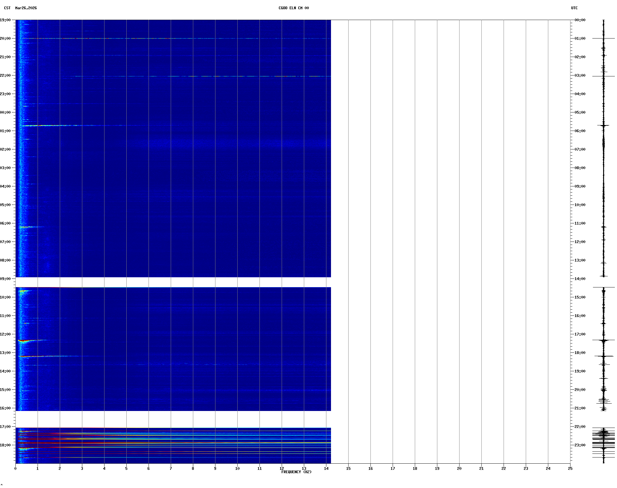Click the 14:00 UTC time tick label
Viewport: 617px width, 488px height.
580,279
